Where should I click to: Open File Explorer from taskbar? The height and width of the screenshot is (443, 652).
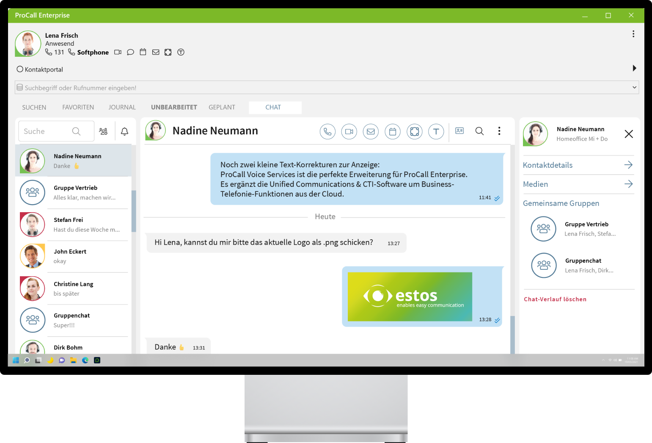pyautogui.click(x=73, y=360)
